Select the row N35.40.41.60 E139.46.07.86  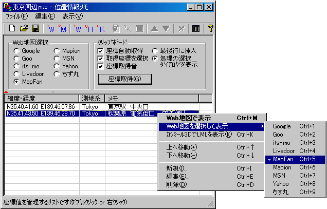[x=102, y=107]
